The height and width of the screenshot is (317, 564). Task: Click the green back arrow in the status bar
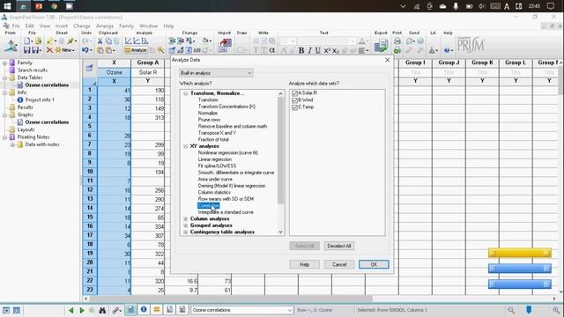click(71, 310)
